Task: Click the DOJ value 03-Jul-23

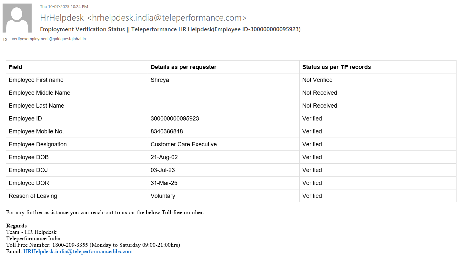Action: point(163,170)
